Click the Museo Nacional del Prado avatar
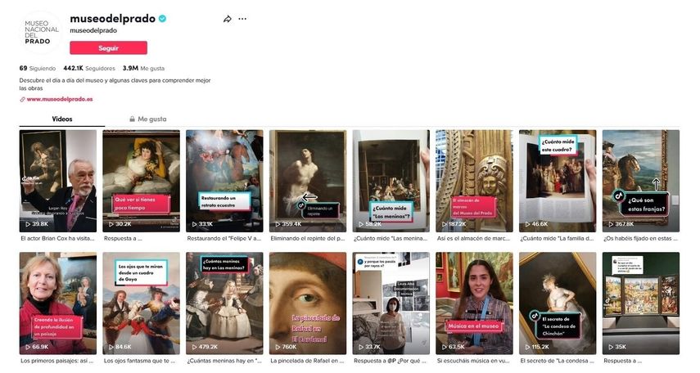The width and height of the screenshot is (700, 373). click(41, 32)
